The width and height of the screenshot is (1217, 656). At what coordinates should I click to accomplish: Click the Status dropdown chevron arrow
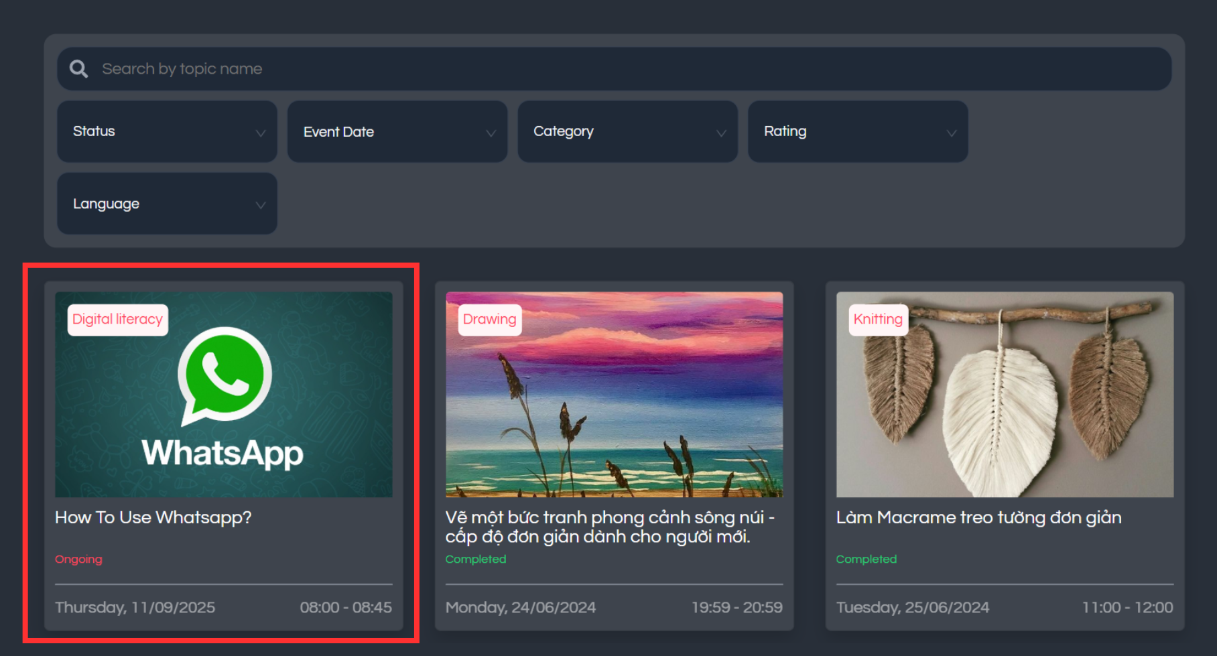(261, 133)
